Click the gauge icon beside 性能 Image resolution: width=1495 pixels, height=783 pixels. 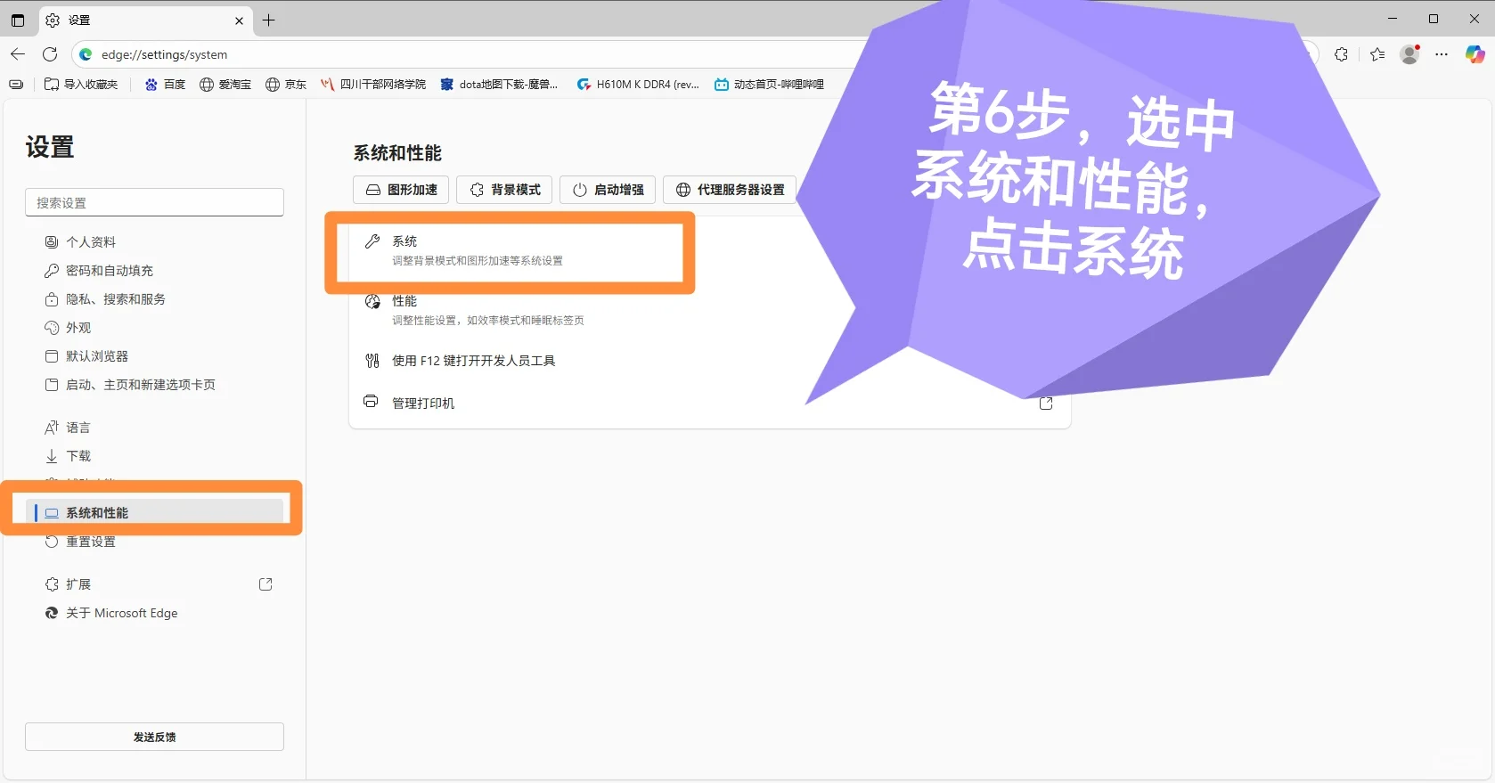tap(372, 301)
